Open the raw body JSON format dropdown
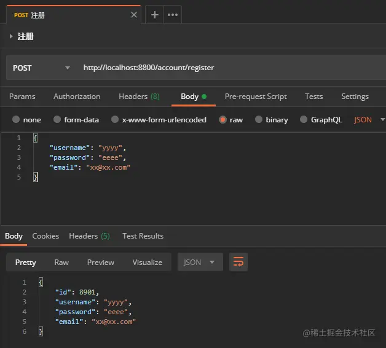The width and height of the screenshot is (386, 348). click(369, 120)
